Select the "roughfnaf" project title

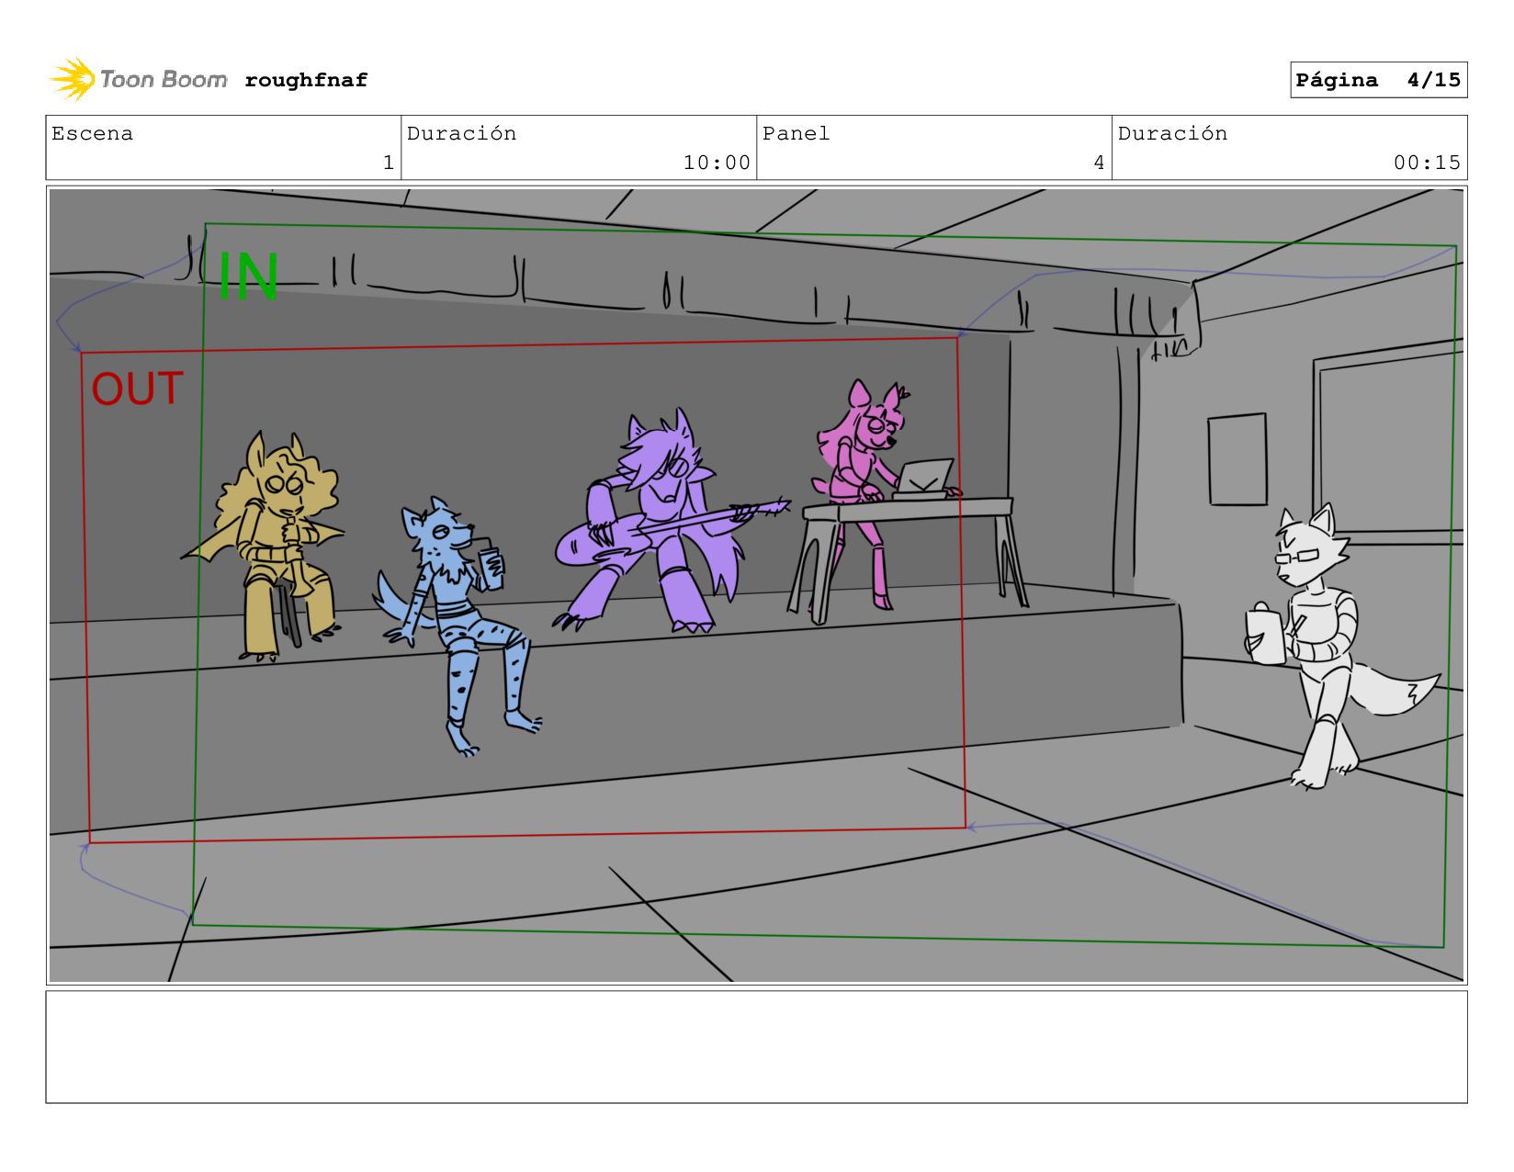[x=306, y=80]
